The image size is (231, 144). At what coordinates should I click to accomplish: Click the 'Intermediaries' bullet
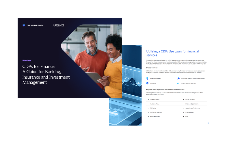pos(189,112)
